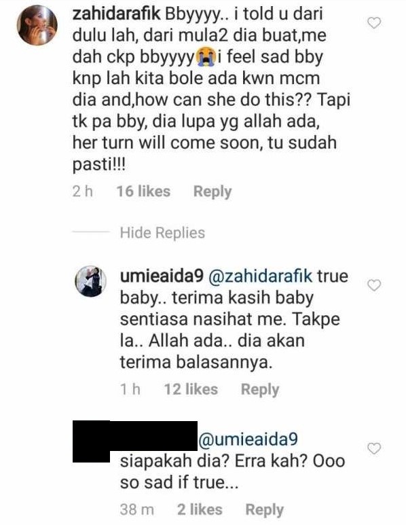Tap the 2 h timestamp on the first comment
This screenshot has height=525, width=406.
pyautogui.click(x=82, y=192)
